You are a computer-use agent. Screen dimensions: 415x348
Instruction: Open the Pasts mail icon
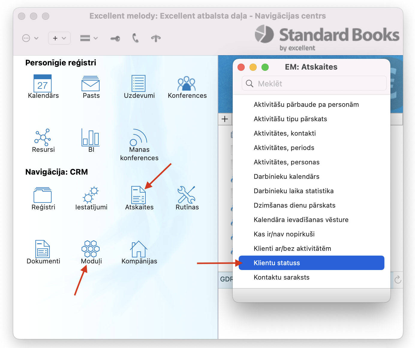pyautogui.click(x=91, y=84)
